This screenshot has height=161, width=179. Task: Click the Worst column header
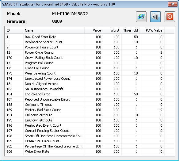coord(112,30)
